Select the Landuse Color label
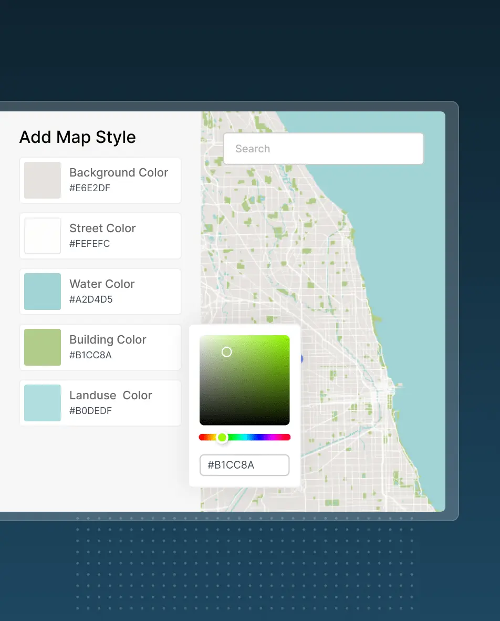Viewport: 500px width, 621px height. click(111, 395)
